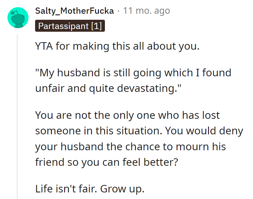253x199 pixels.
Task: Click the dot separator before the timestamp
Action: pyautogui.click(x=119, y=11)
